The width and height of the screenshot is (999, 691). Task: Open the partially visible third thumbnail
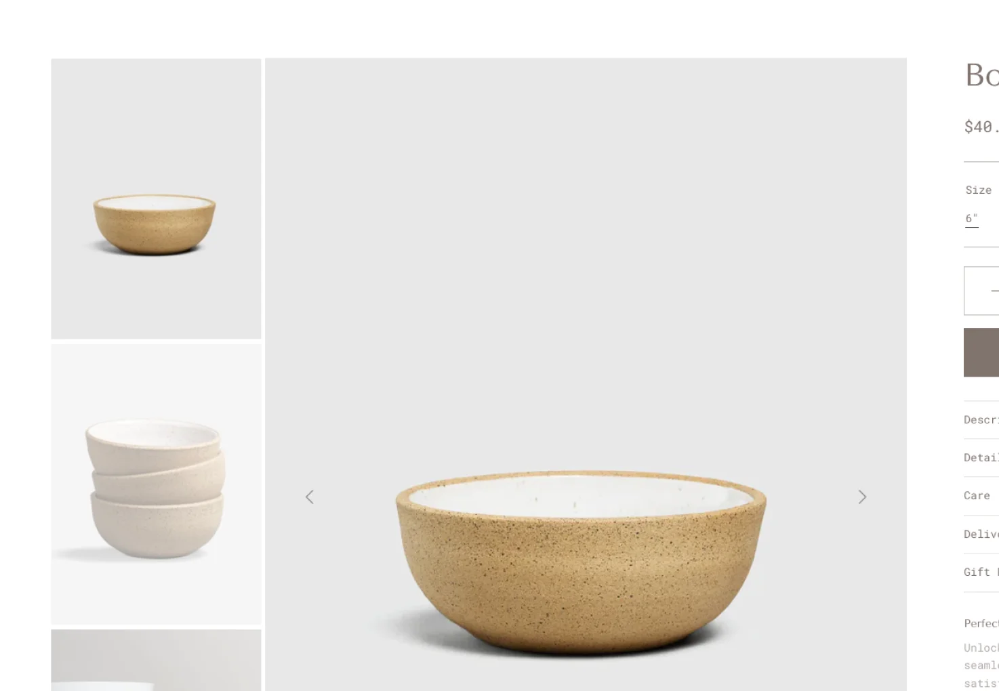(156, 661)
